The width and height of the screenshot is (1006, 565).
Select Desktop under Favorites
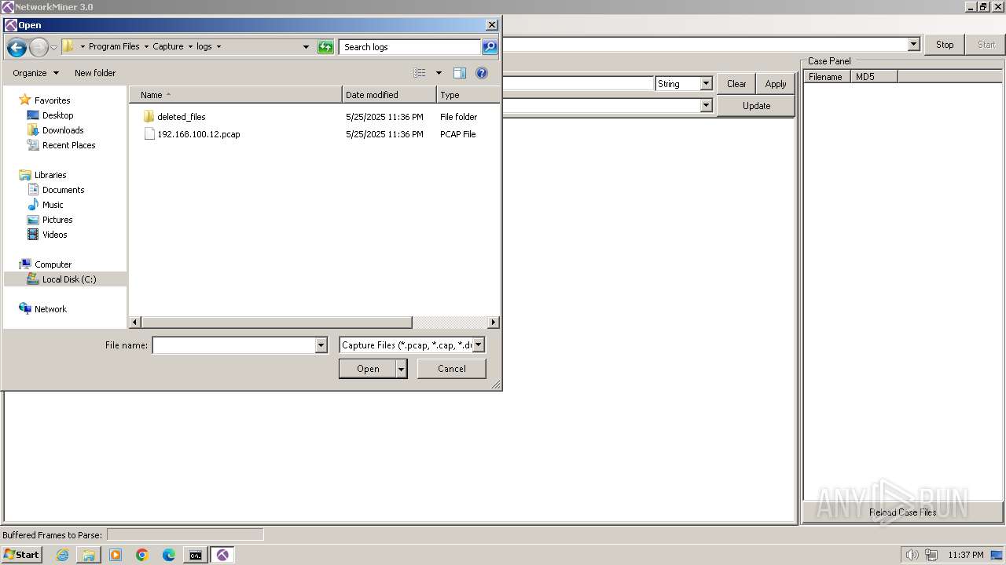point(57,115)
